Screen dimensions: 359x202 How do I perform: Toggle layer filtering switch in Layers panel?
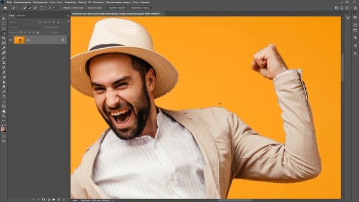click(x=68, y=21)
